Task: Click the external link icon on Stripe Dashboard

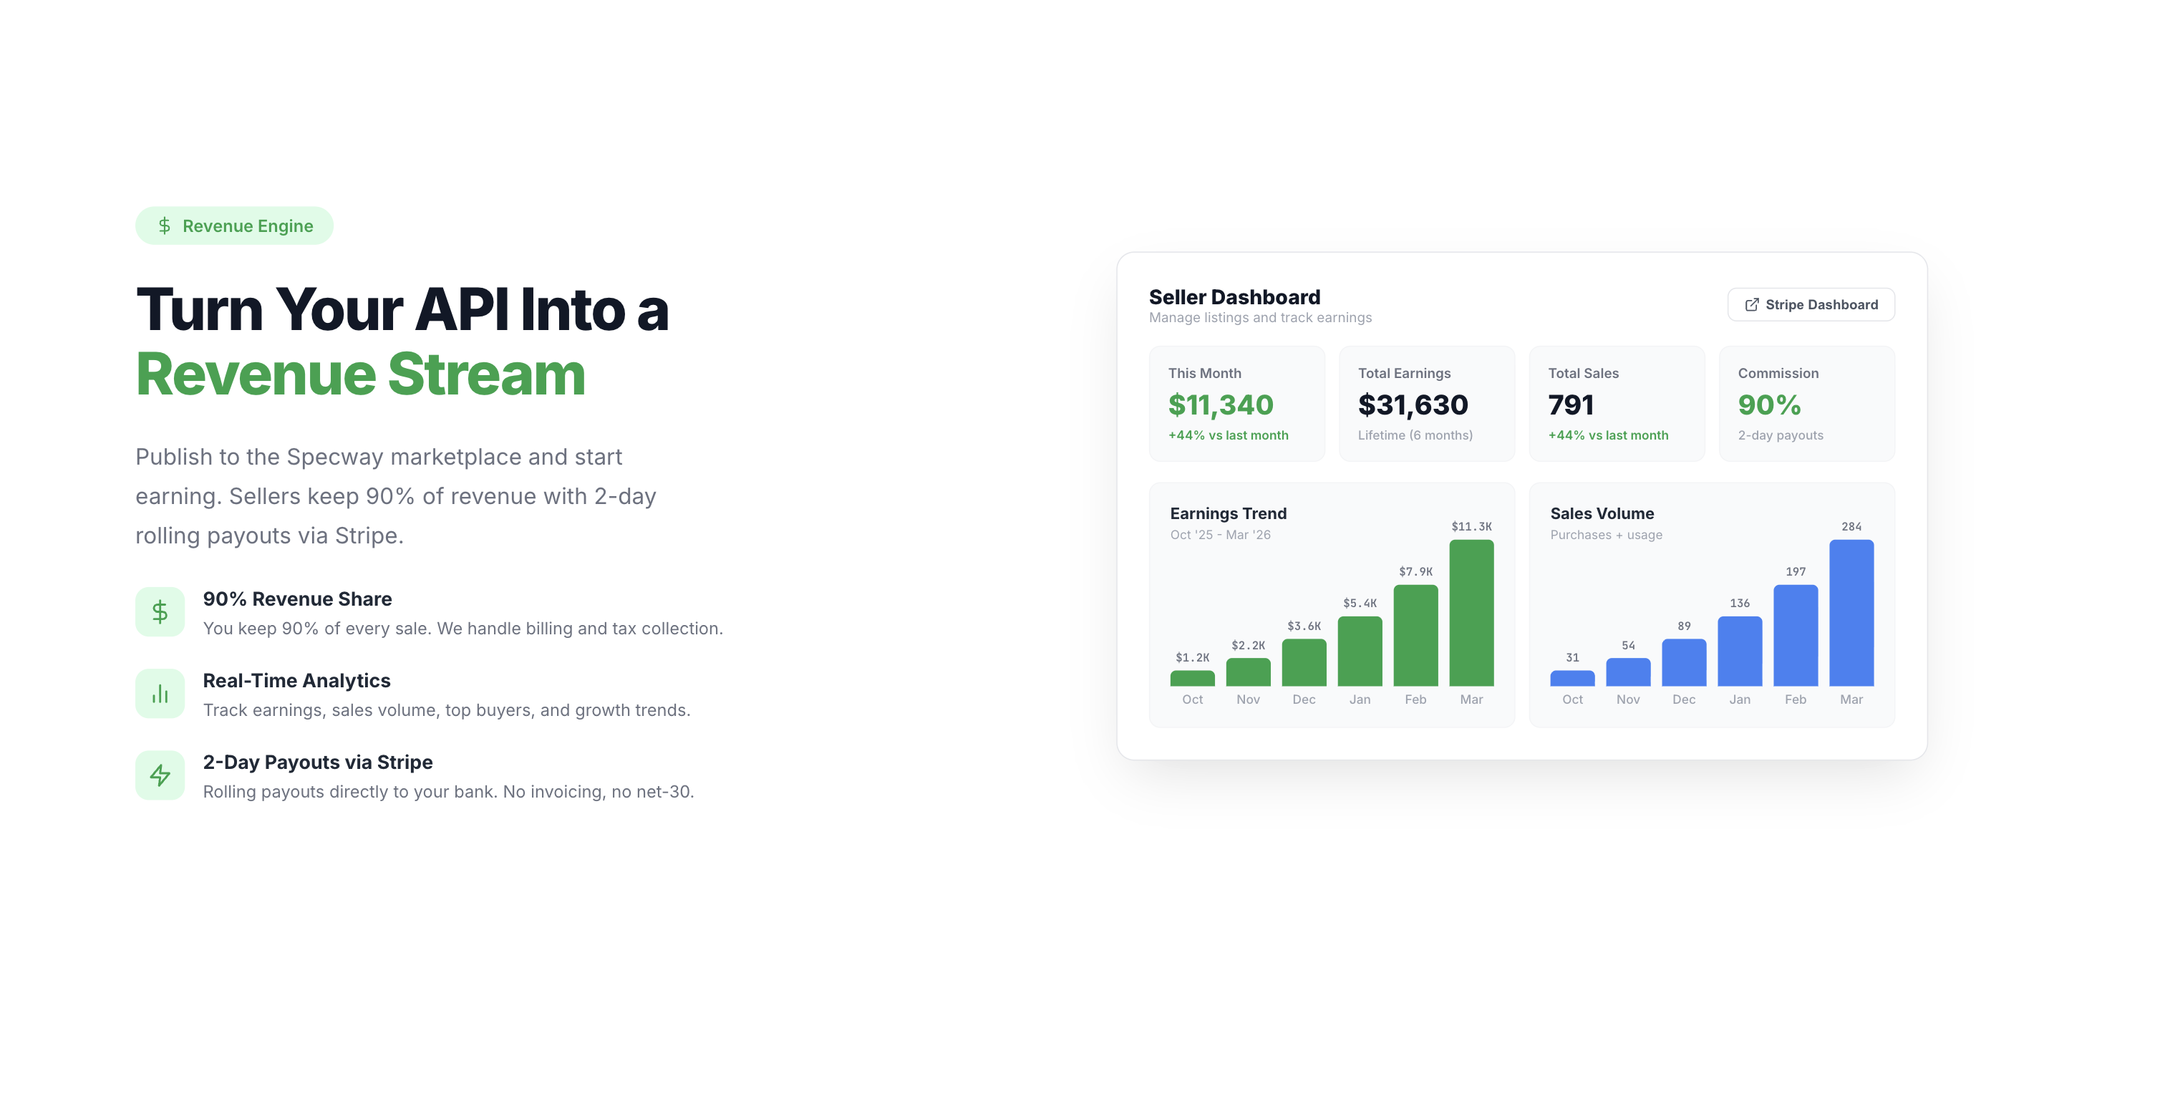Action: click(1751, 305)
